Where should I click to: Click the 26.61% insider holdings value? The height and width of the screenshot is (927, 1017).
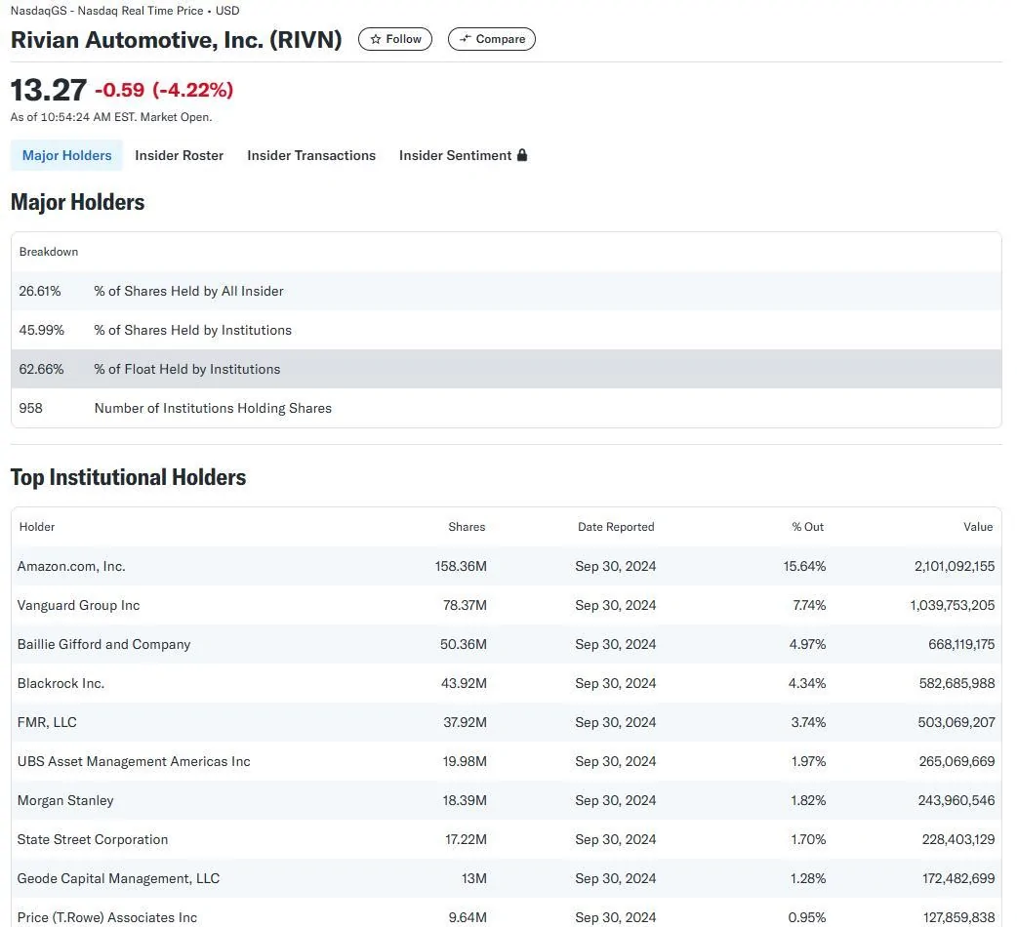[40, 291]
